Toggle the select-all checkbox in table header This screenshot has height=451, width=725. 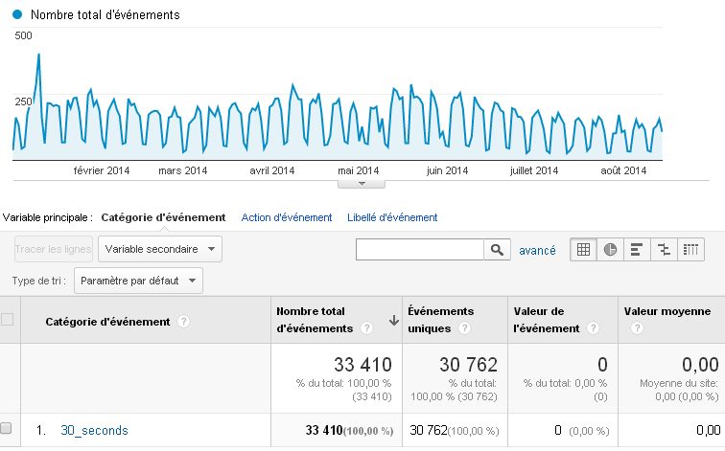pyautogui.click(x=8, y=320)
